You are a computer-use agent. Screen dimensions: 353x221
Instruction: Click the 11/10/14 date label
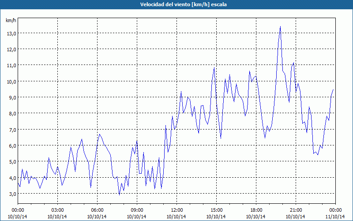[x=335, y=217]
